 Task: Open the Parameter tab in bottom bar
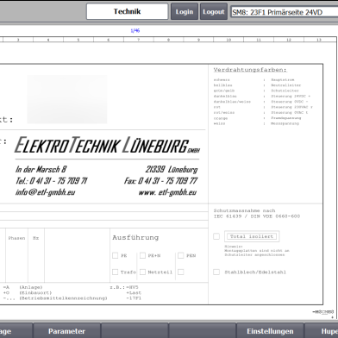coord(66,331)
